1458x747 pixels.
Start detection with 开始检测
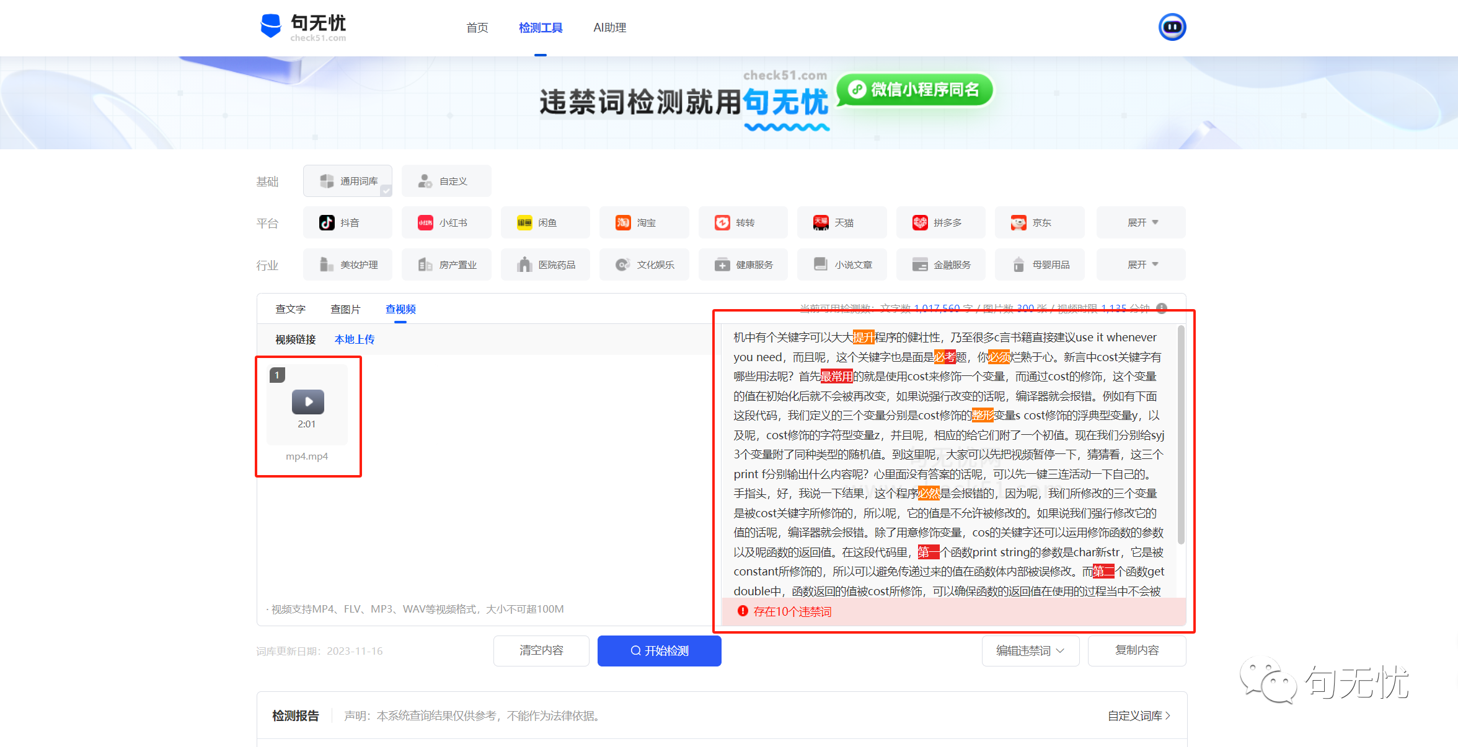tap(660, 650)
